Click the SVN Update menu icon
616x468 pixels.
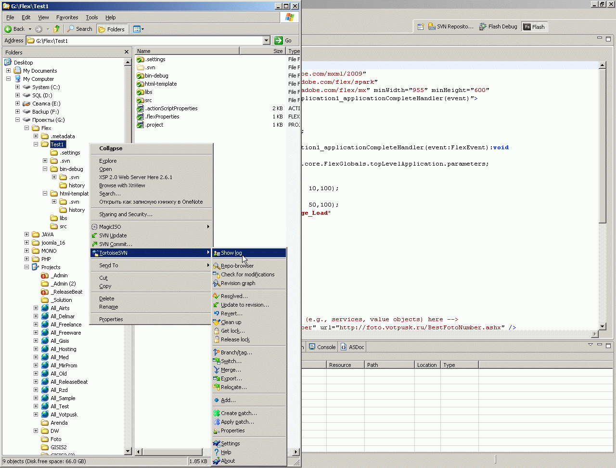click(95, 235)
